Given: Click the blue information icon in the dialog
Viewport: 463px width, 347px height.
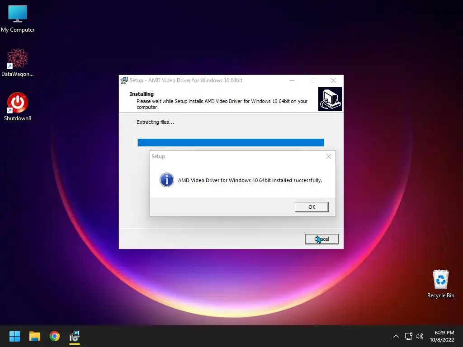Looking at the screenshot, I should click(x=166, y=180).
